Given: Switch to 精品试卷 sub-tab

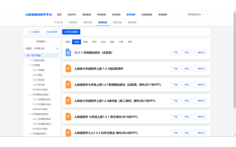Looking at the screenshot, I should click(88, 22).
